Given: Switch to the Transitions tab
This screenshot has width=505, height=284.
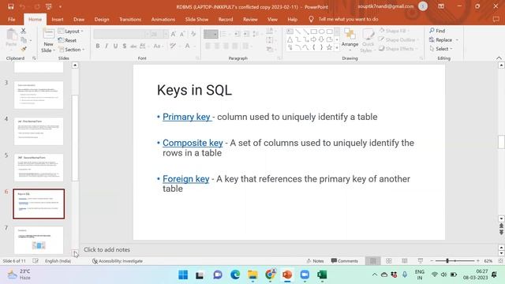Looking at the screenshot, I should (x=130, y=19).
